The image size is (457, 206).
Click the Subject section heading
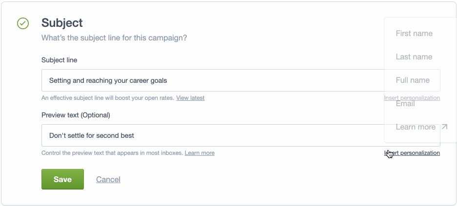point(62,23)
